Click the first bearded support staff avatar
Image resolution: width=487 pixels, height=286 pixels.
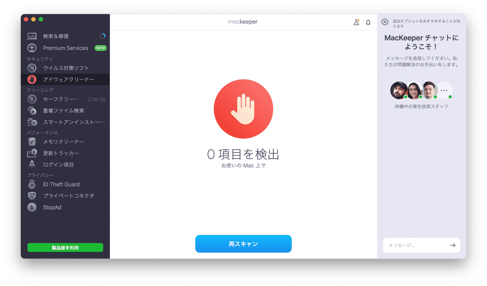[399, 90]
